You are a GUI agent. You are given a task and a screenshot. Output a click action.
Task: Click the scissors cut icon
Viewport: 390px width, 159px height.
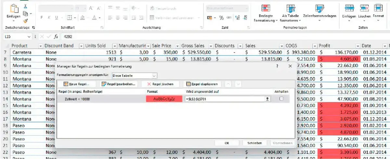pos(26,6)
